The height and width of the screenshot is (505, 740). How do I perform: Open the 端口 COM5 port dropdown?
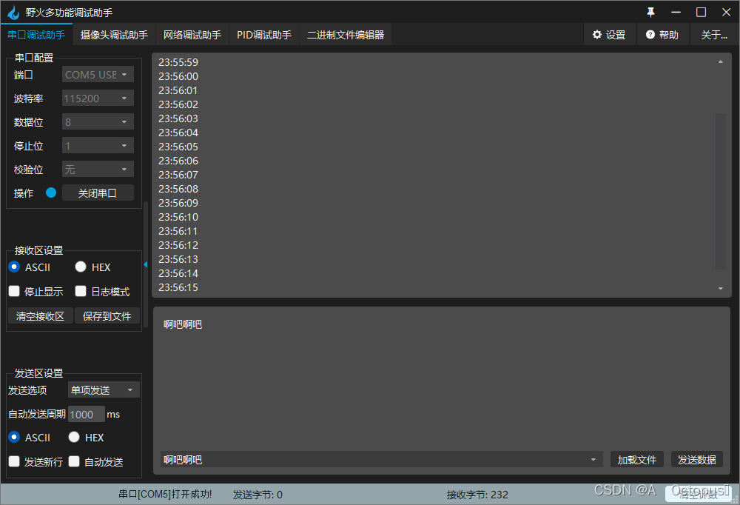98,75
